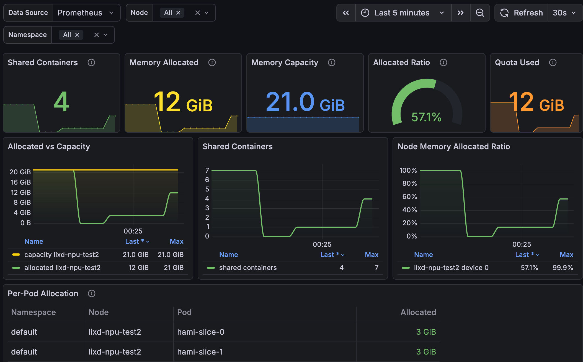
Task: Shift time range backward with double-left arrows
Action: click(346, 13)
